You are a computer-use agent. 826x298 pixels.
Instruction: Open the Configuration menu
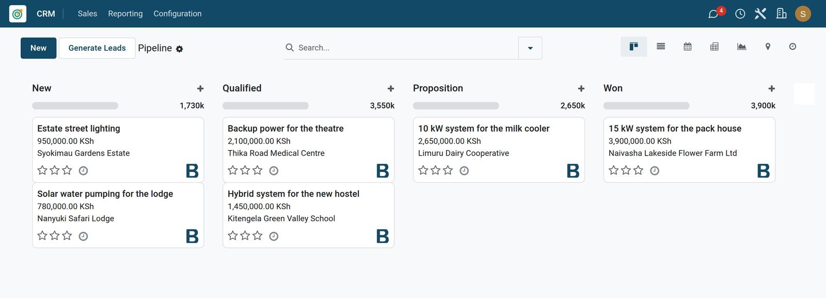(178, 14)
